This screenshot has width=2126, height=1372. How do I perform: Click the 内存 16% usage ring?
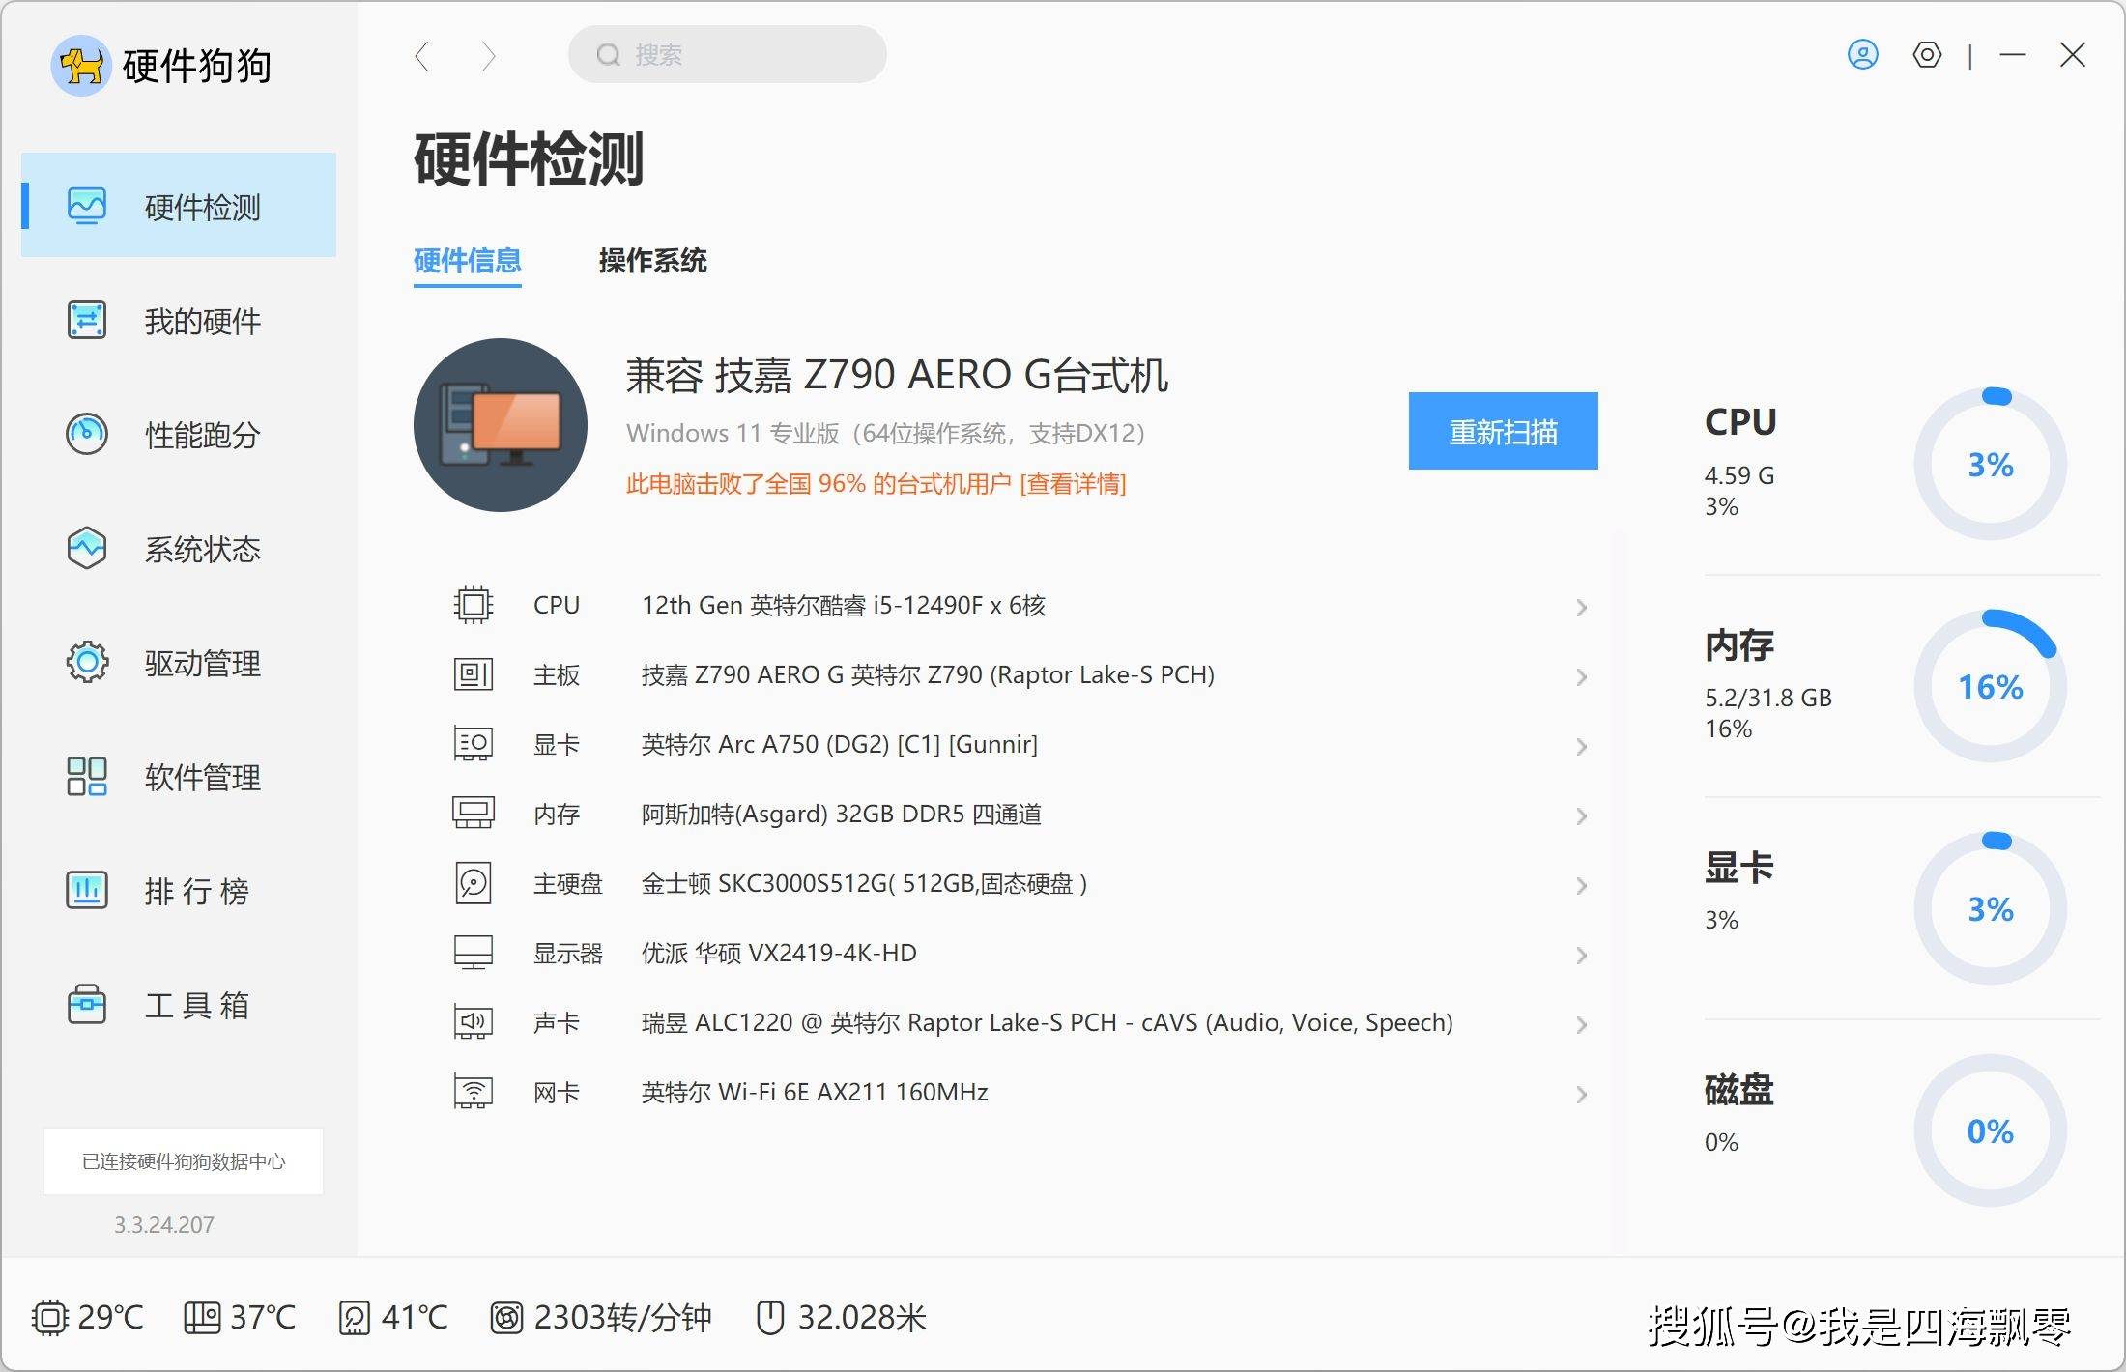(x=1991, y=686)
